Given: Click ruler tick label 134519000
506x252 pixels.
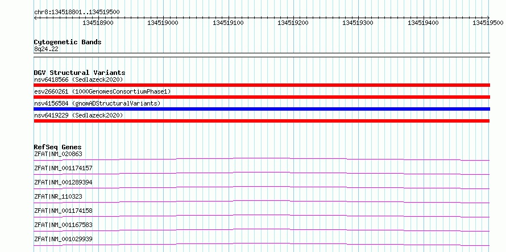Looking at the screenshot, I should 163,23.
